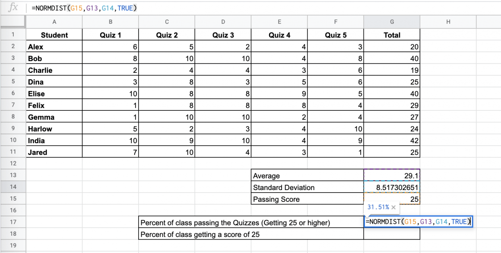This screenshot has height=253, width=501.
Task: Select the Passing Score value 25
Action: point(391,199)
